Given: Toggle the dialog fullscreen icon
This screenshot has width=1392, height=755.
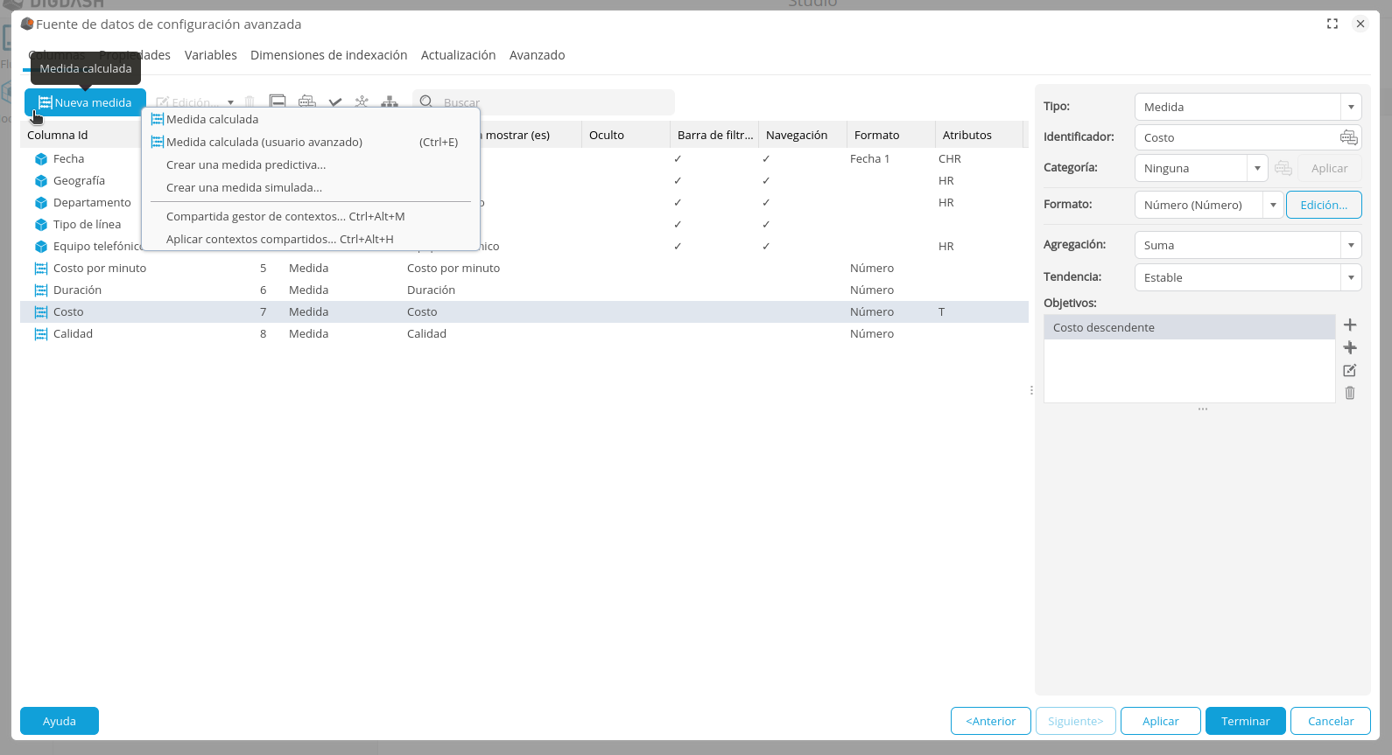Looking at the screenshot, I should [1332, 24].
